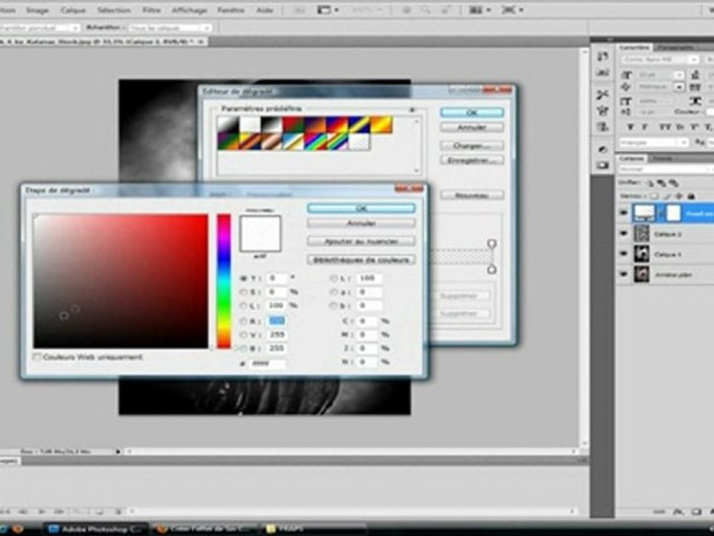This screenshot has height=536, width=714.
Task: Select the Lab L radio button
Action: (334, 278)
